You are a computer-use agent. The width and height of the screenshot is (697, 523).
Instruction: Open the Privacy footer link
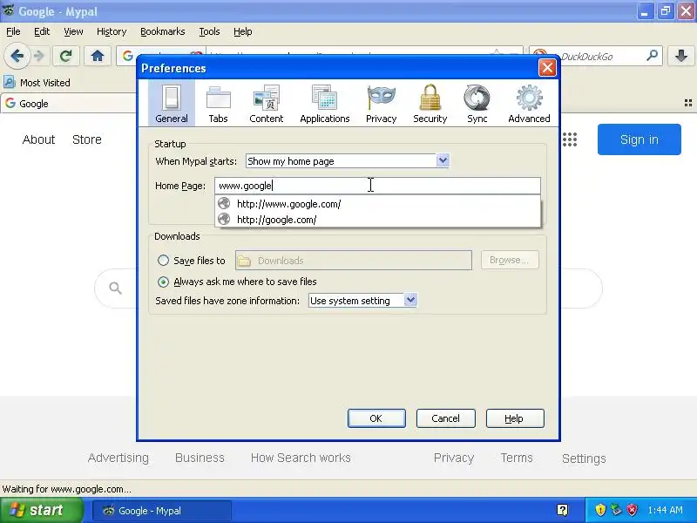point(454,458)
